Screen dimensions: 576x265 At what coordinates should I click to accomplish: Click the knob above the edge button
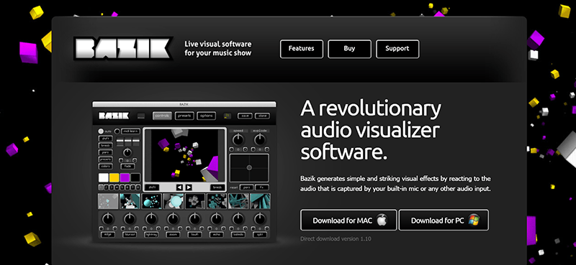(x=108, y=219)
